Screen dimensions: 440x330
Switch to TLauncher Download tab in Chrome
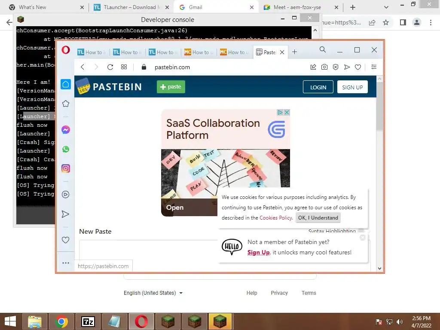(x=131, y=7)
